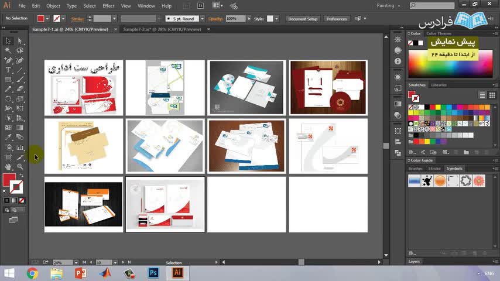Open the Window menu
The height and width of the screenshot is (281, 500).
tap(146, 6)
